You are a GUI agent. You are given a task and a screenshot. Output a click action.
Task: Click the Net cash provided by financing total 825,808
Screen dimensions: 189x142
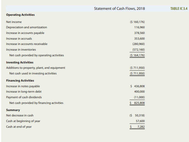pos(139,103)
